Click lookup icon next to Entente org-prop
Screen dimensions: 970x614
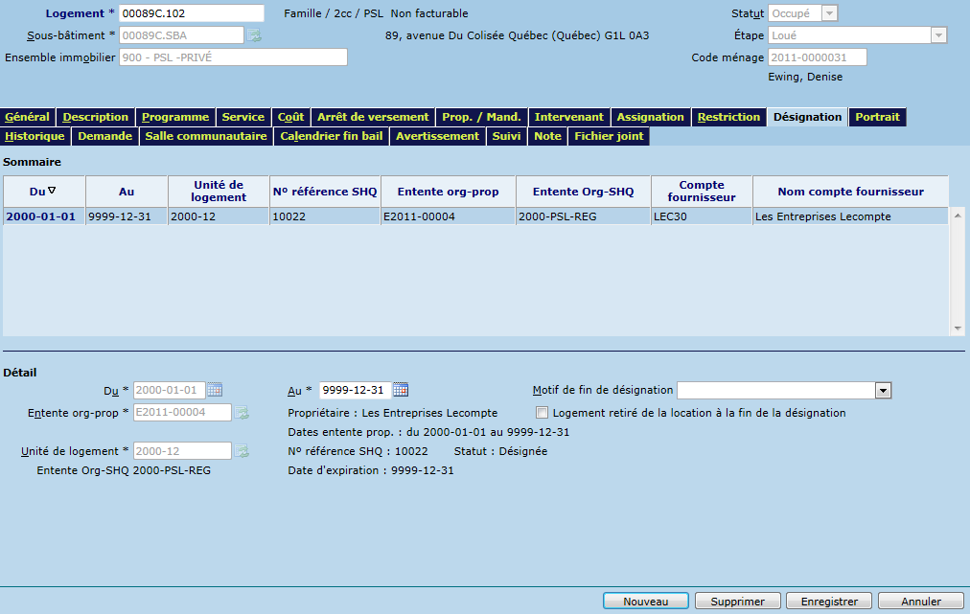click(242, 413)
